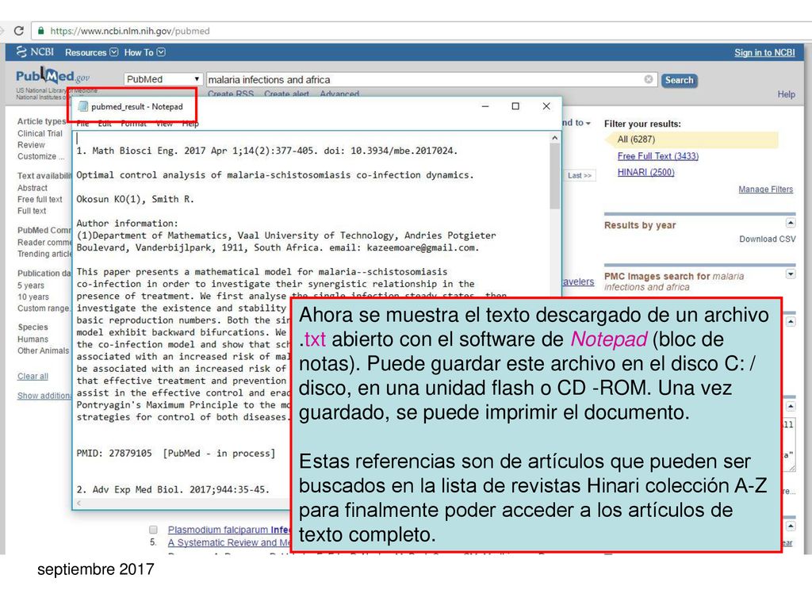Click the browser address bar URL
The height and width of the screenshot is (609, 812).
130,31
